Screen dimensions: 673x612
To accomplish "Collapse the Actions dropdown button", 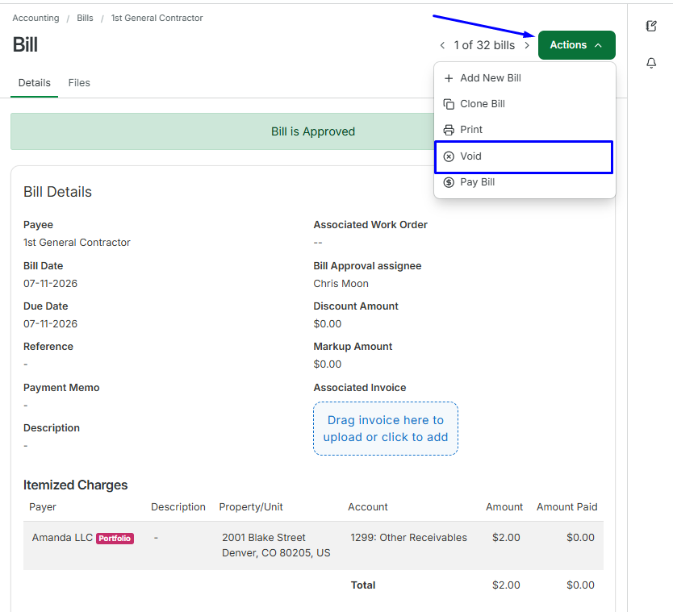I will (x=576, y=45).
